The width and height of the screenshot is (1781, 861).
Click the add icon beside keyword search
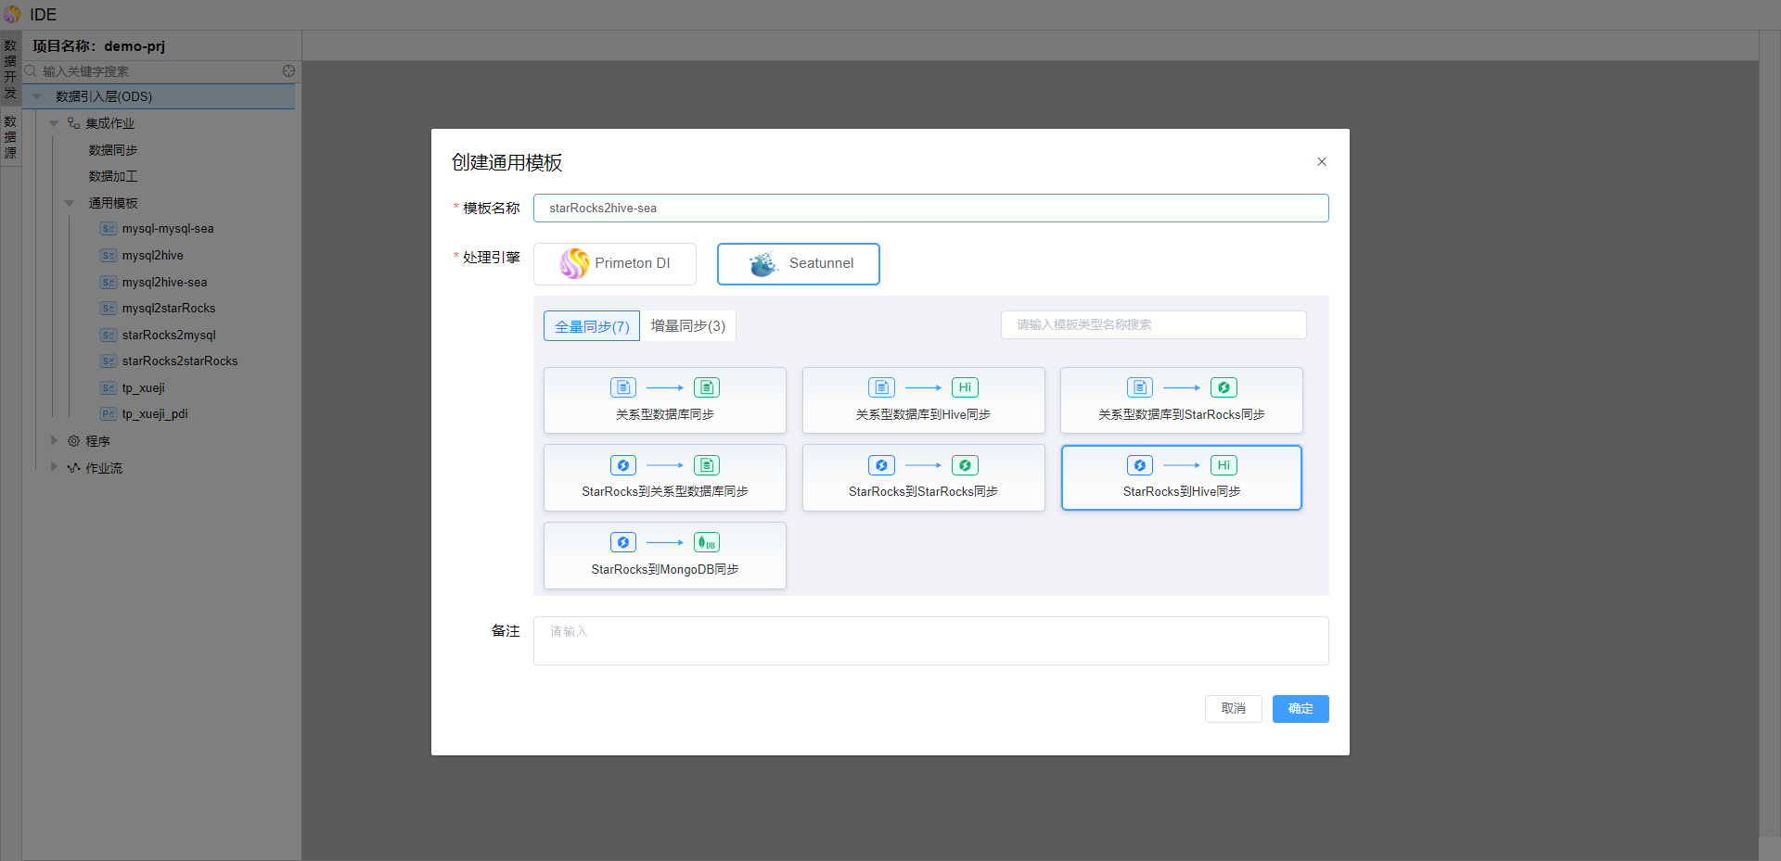(288, 71)
